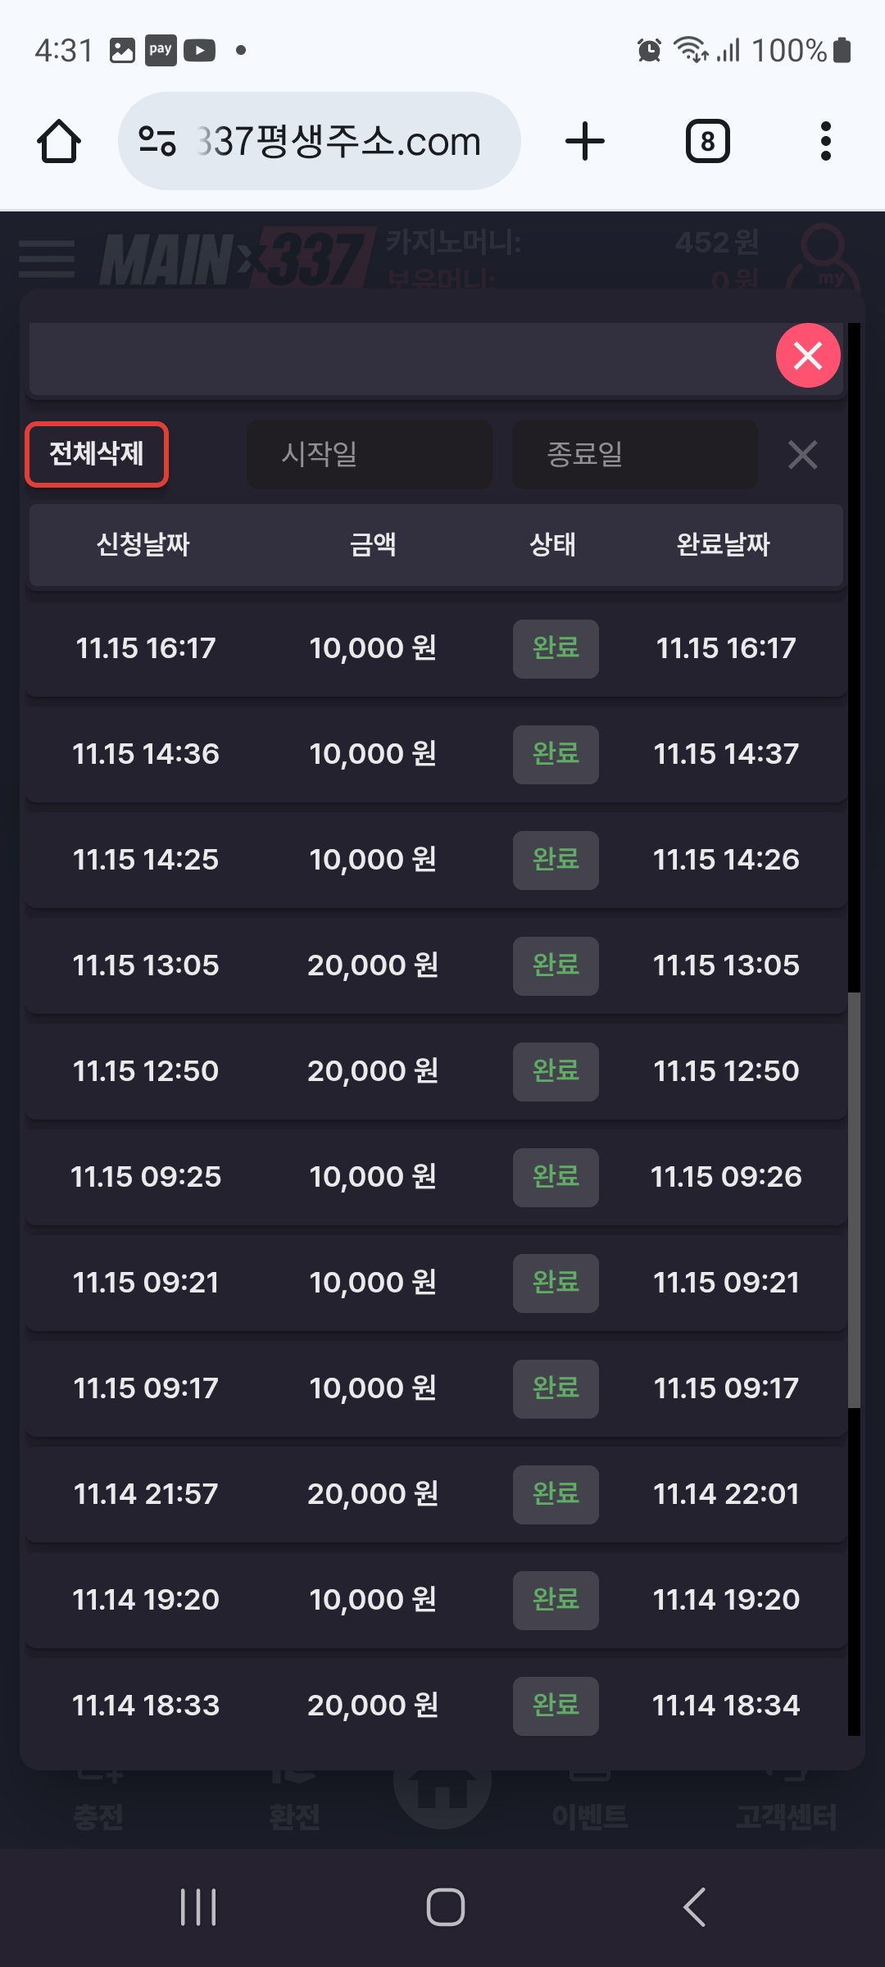Tap the Android recent apps button
The image size is (885, 1967).
point(198,1906)
